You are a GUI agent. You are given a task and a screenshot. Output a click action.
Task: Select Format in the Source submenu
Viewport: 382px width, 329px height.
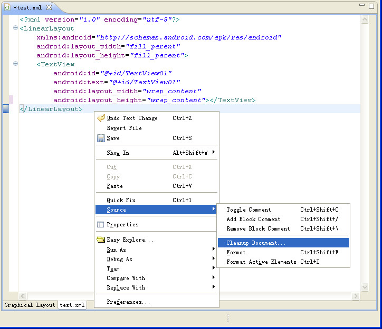click(x=236, y=252)
